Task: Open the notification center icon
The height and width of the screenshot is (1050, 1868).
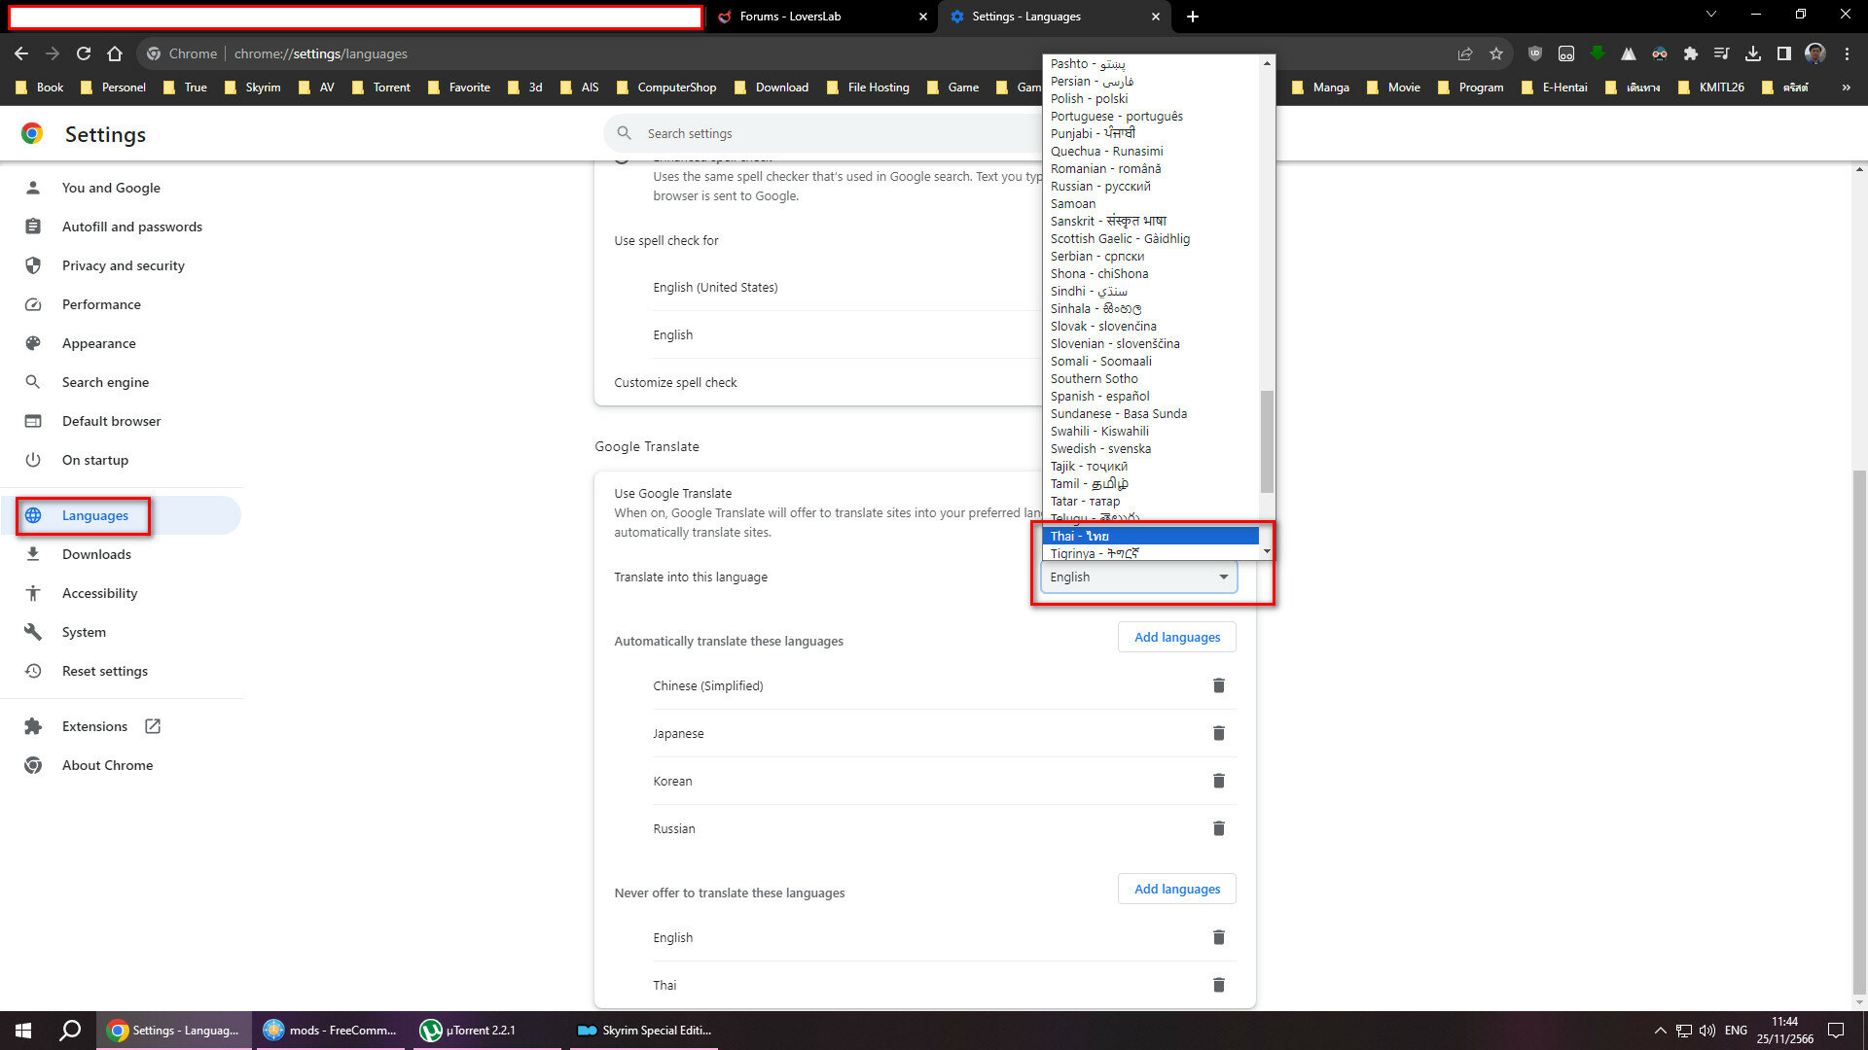Action: (1836, 1031)
